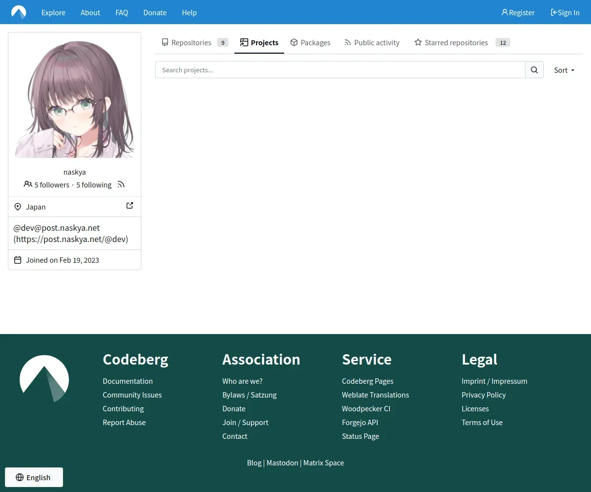
Task: Click the username text naskya
Action: (x=75, y=172)
